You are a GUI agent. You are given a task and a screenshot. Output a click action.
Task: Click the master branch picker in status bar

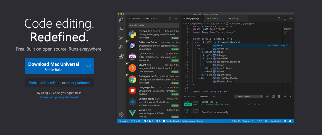(x=124, y=121)
